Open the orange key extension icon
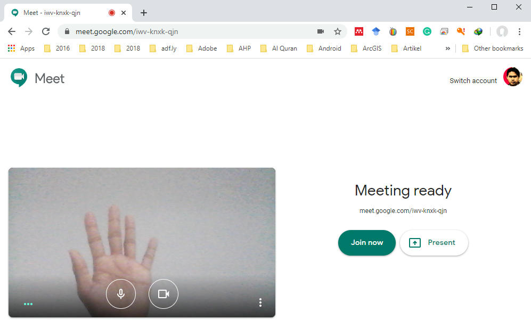The height and width of the screenshot is (336, 531). click(x=461, y=31)
